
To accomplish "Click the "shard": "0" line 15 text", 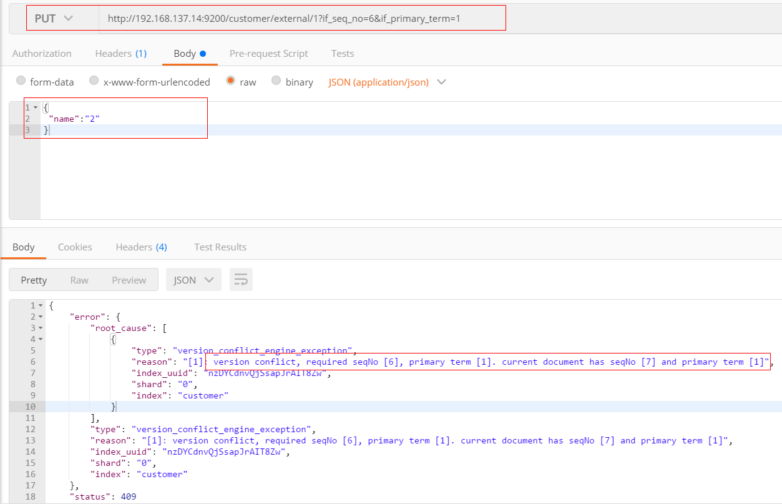I will [124, 463].
